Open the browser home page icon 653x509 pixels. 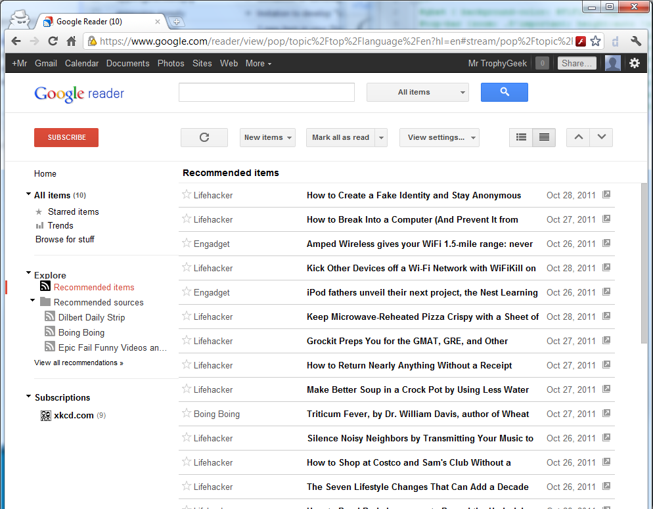[x=71, y=41]
